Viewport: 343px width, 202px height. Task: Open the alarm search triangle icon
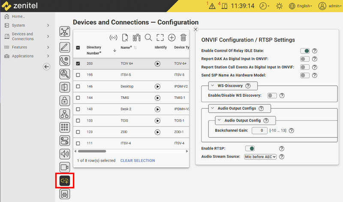coord(65,74)
